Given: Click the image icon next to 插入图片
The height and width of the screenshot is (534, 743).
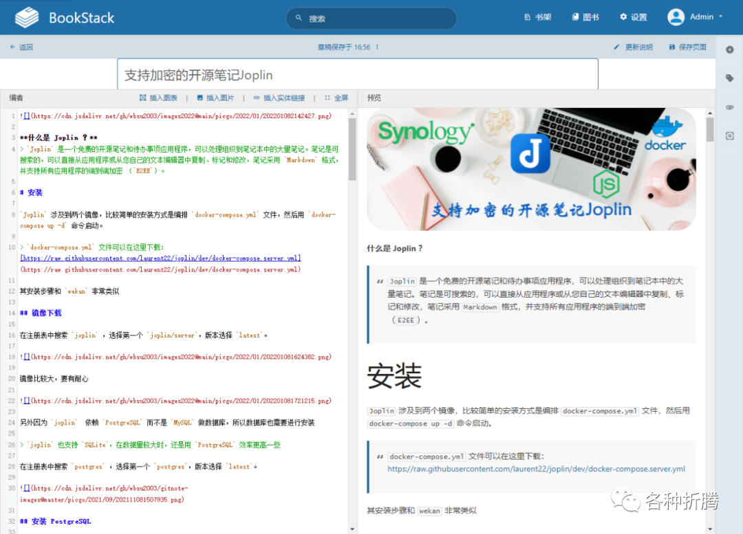Looking at the screenshot, I should point(200,98).
